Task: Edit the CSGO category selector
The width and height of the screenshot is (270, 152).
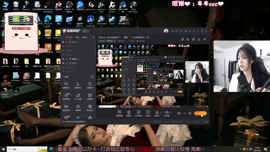Action: click(107, 41)
